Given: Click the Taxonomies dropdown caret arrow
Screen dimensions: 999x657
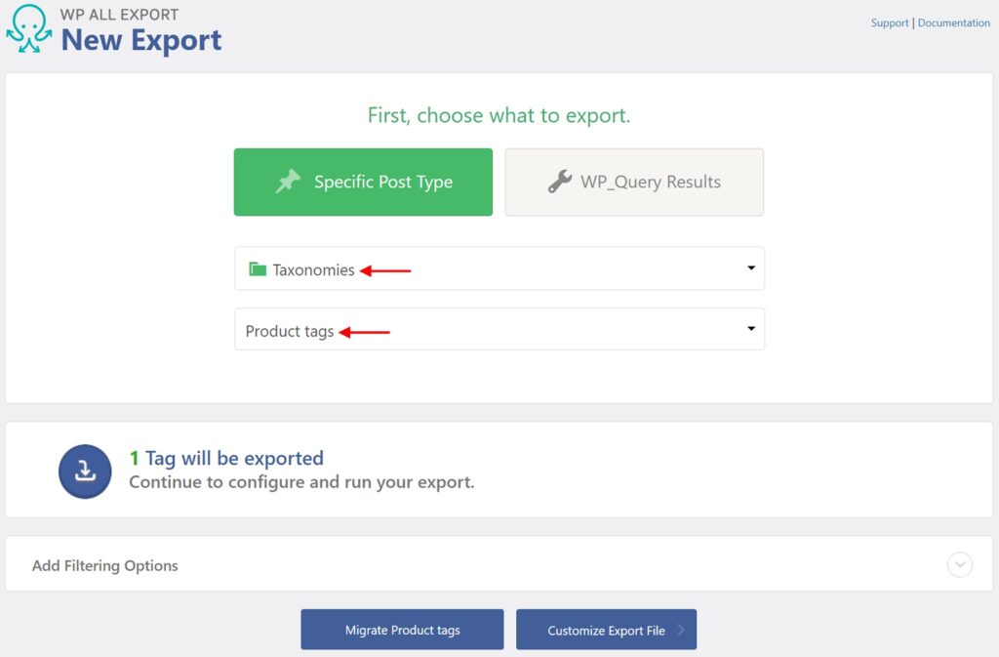Looking at the screenshot, I should click(750, 267).
